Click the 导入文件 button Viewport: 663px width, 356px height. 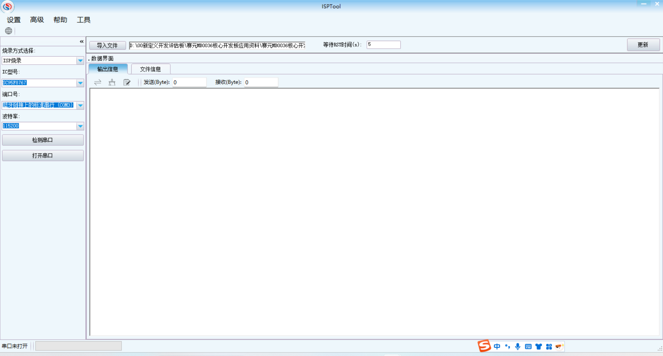point(107,45)
